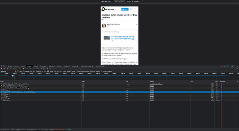Show All request types
239x131 pixels.
[34, 71]
